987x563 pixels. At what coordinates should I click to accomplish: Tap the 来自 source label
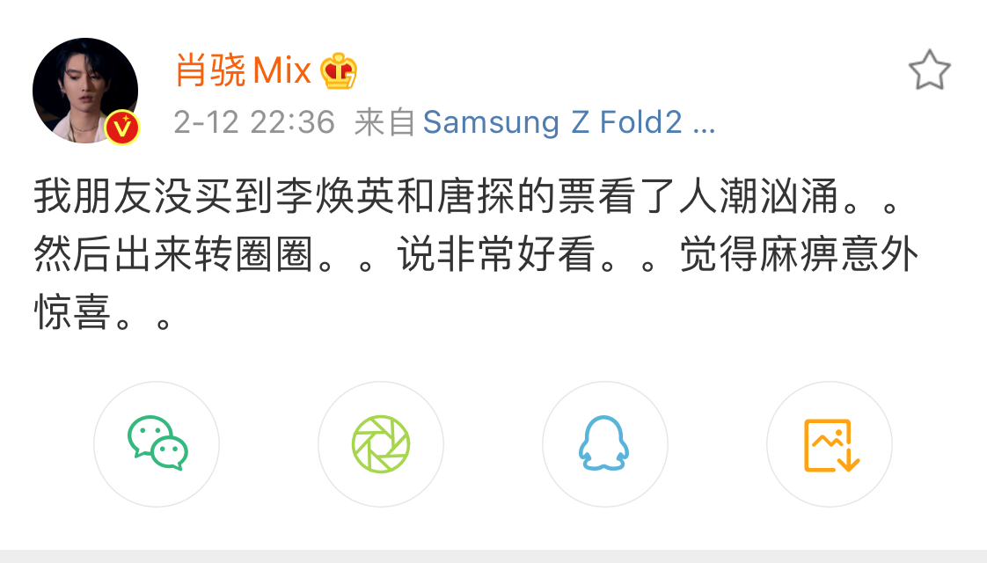point(384,122)
